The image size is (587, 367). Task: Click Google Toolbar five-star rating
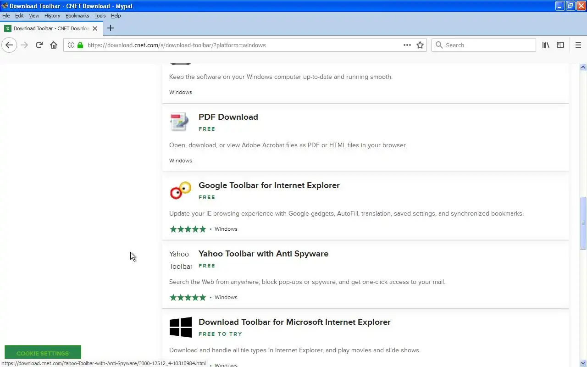click(x=188, y=229)
